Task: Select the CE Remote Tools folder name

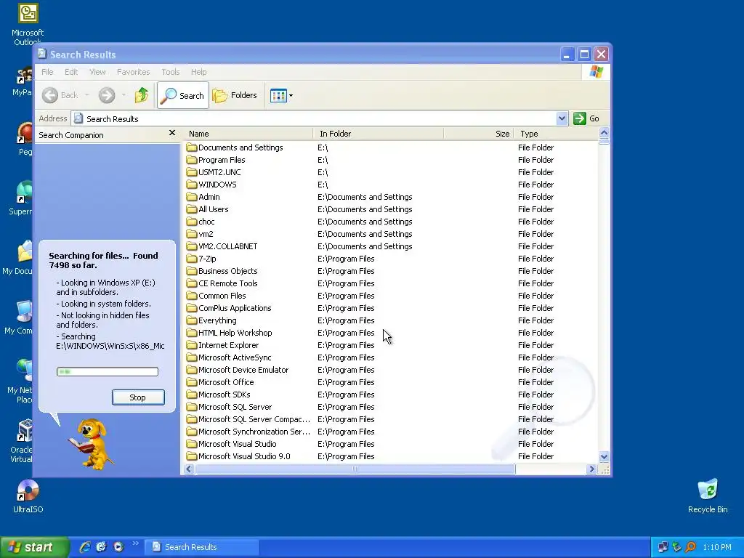Action: tap(227, 283)
